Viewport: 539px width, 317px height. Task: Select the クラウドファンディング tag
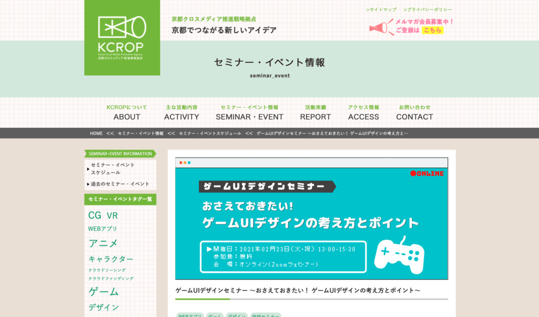[x=111, y=279]
